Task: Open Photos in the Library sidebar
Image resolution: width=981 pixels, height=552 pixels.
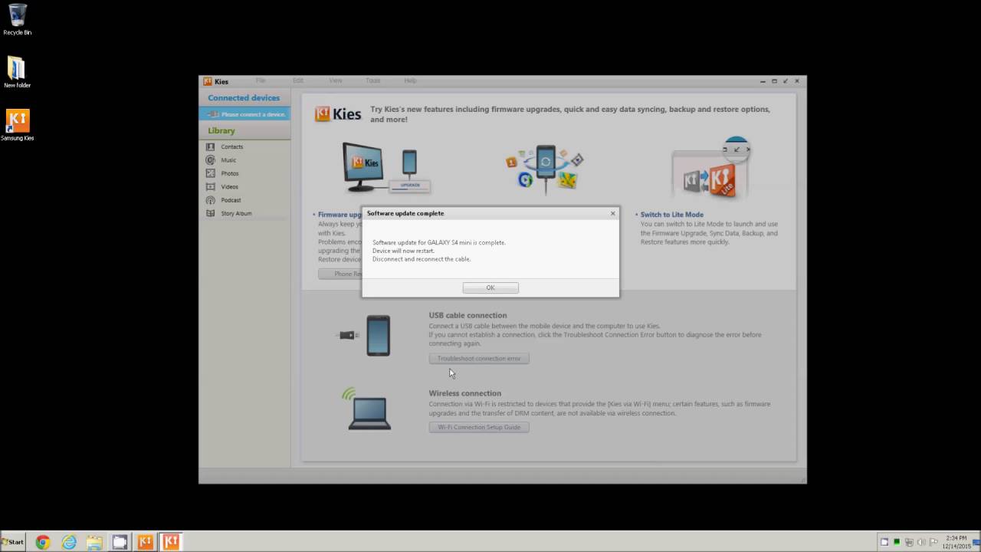Action: (x=229, y=173)
